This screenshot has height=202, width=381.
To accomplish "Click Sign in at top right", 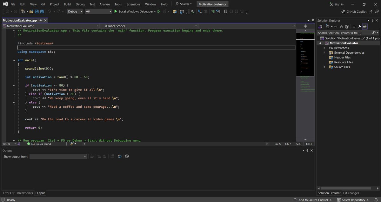I will [337, 4].
